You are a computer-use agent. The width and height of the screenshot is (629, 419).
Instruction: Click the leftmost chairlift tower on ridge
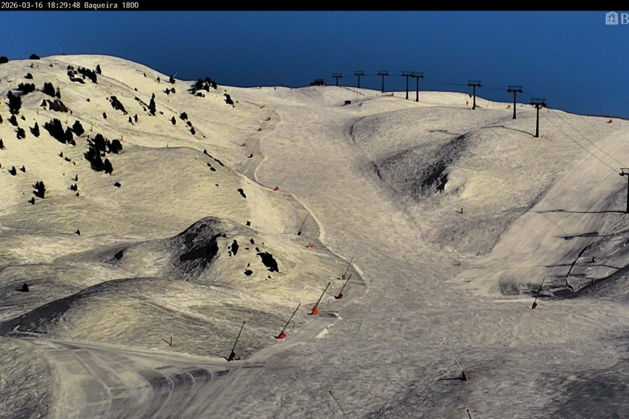click(x=338, y=79)
